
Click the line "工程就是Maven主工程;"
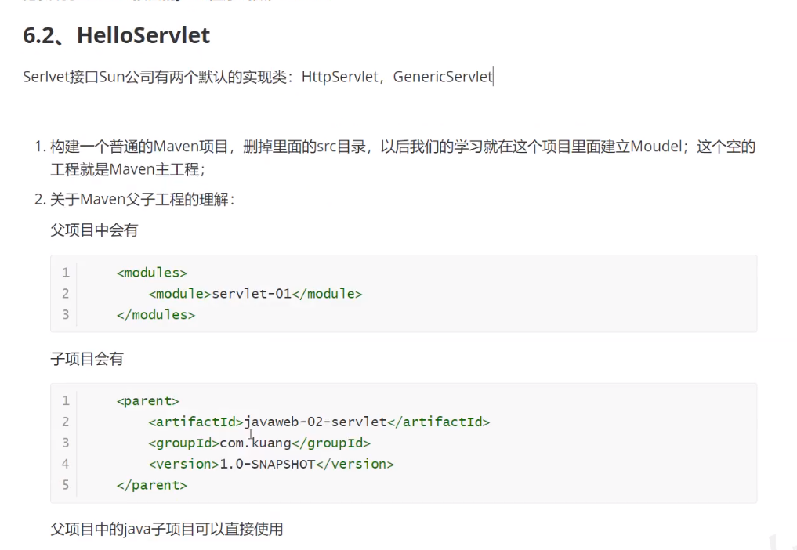(128, 169)
